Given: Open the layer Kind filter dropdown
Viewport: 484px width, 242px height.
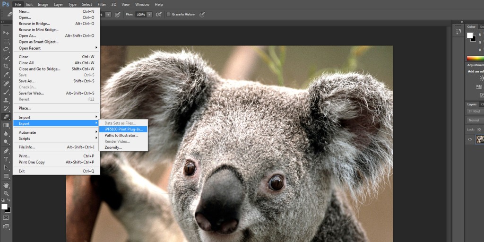Looking at the screenshot, I should tap(475, 112).
